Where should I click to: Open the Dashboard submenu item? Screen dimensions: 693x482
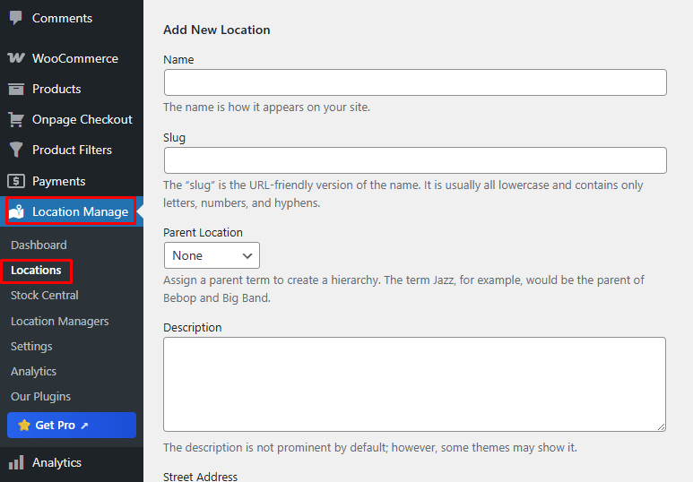(39, 245)
